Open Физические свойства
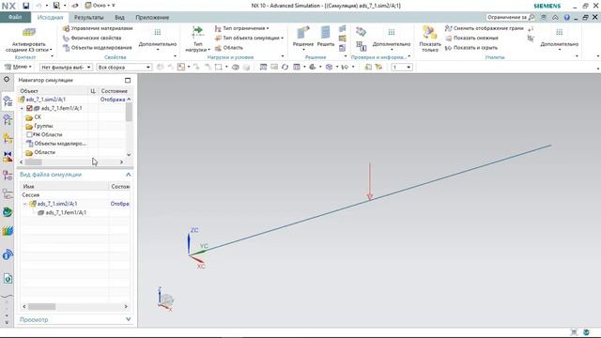The image size is (601, 338). click(x=92, y=38)
